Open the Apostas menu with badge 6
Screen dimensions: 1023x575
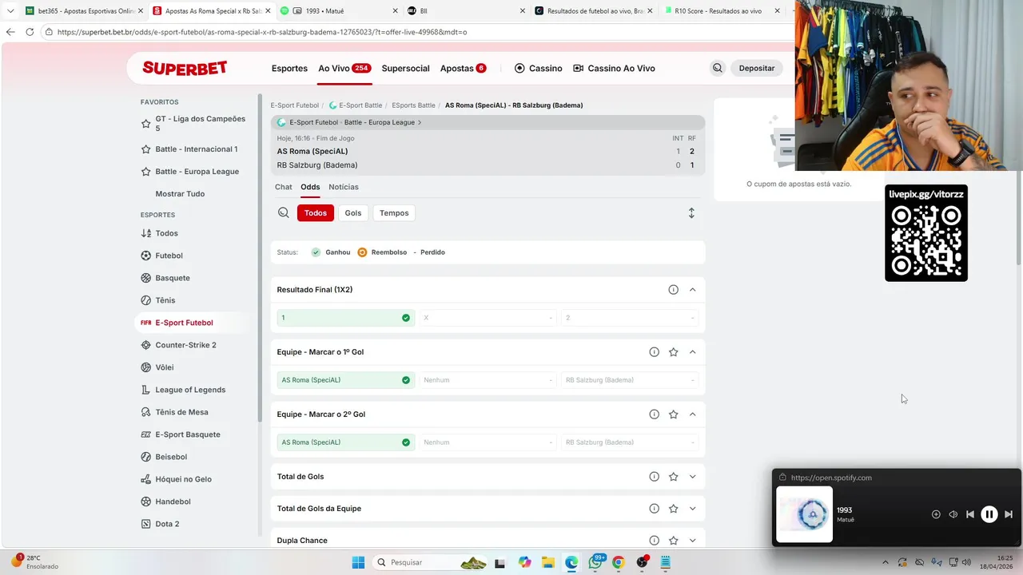[464, 69]
